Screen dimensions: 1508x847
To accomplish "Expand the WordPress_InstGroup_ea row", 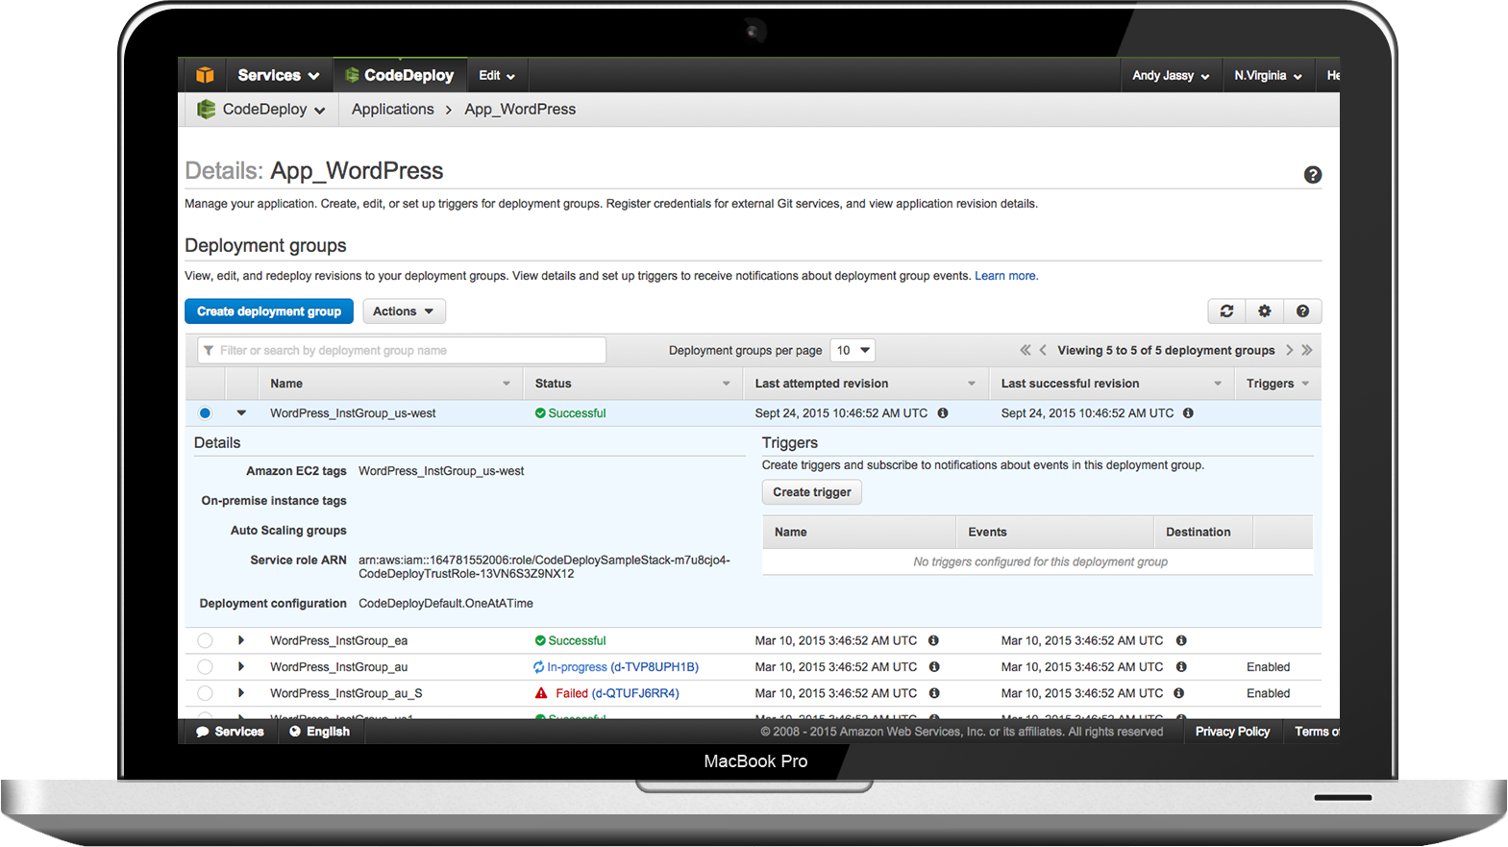I will pos(241,640).
